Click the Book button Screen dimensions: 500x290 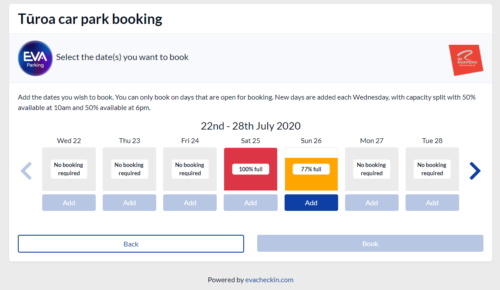[370, 243]
